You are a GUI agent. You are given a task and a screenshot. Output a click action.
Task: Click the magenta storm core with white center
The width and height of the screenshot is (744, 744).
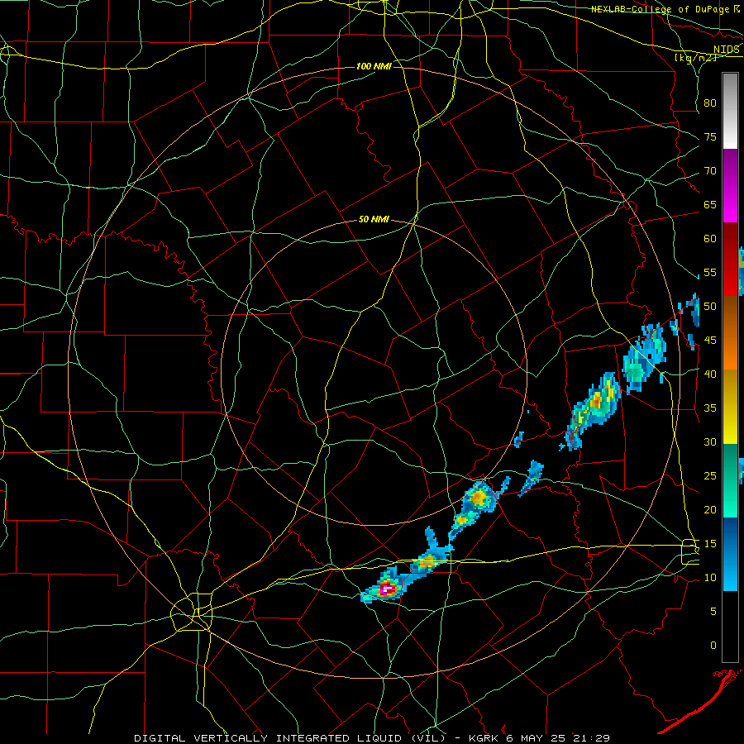(x=387, y=589)
